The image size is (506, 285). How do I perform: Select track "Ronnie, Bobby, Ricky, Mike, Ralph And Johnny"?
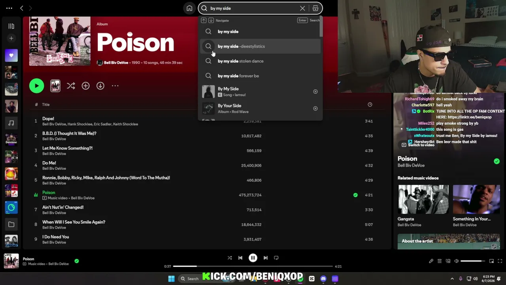point(106,178)
